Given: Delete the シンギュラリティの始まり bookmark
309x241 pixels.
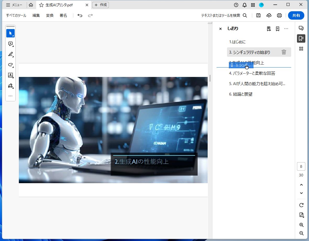Looking at the screenshot, I should coord(284,52).
